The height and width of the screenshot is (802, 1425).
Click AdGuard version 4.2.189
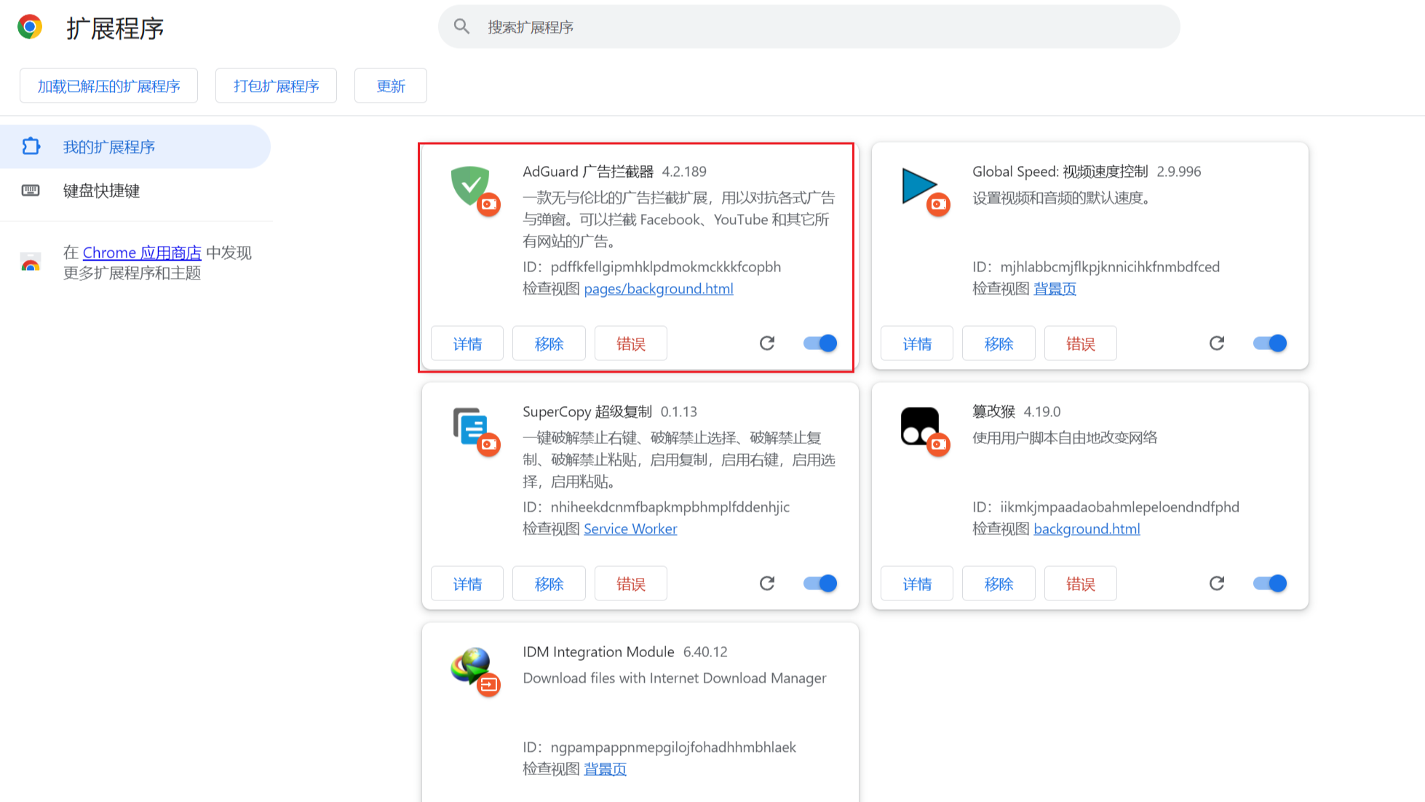[x=684, y=172]
